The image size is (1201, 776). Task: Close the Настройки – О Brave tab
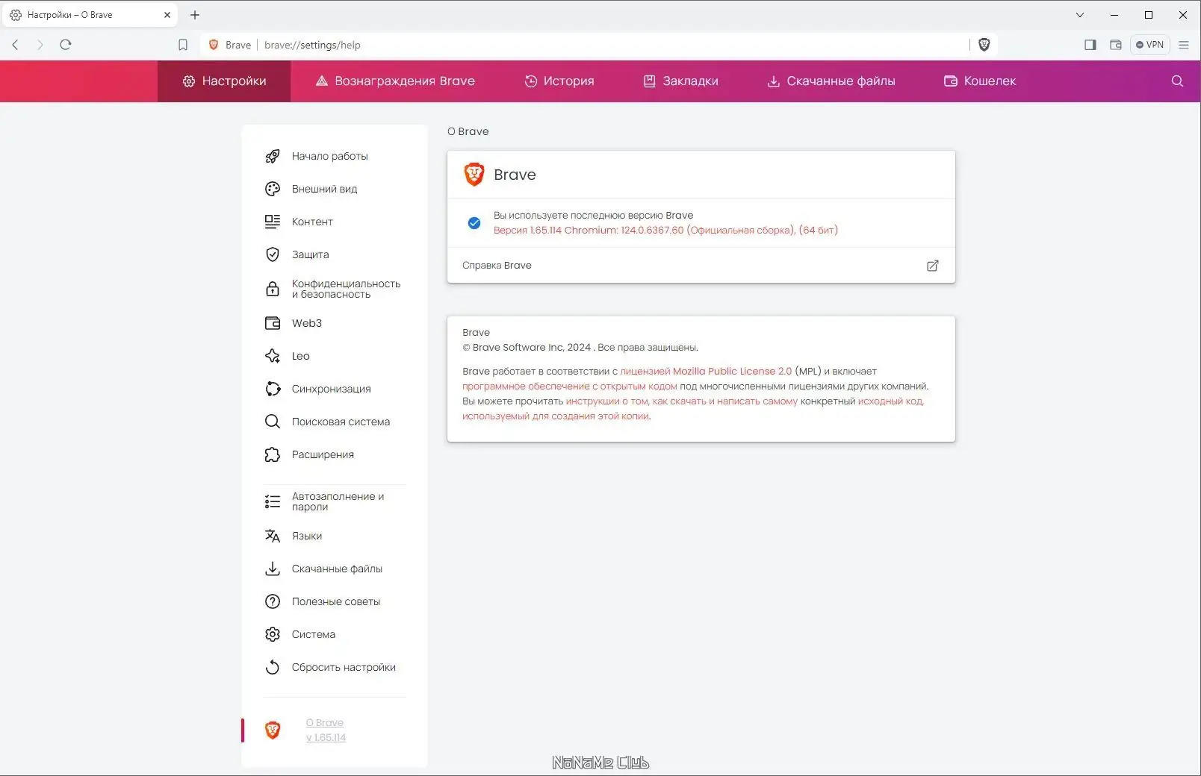167,15
